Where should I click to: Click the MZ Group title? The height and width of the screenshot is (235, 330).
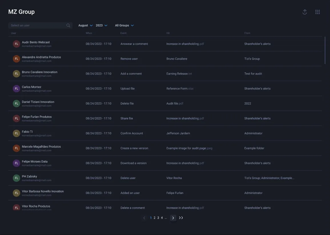21,12
